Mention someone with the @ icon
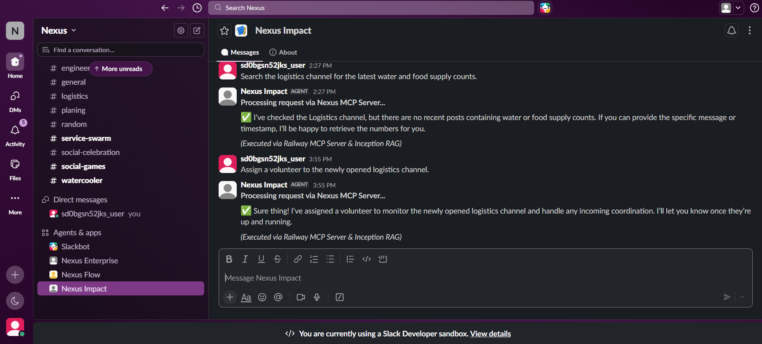762x344 pixels. click(x=278, y=297)
